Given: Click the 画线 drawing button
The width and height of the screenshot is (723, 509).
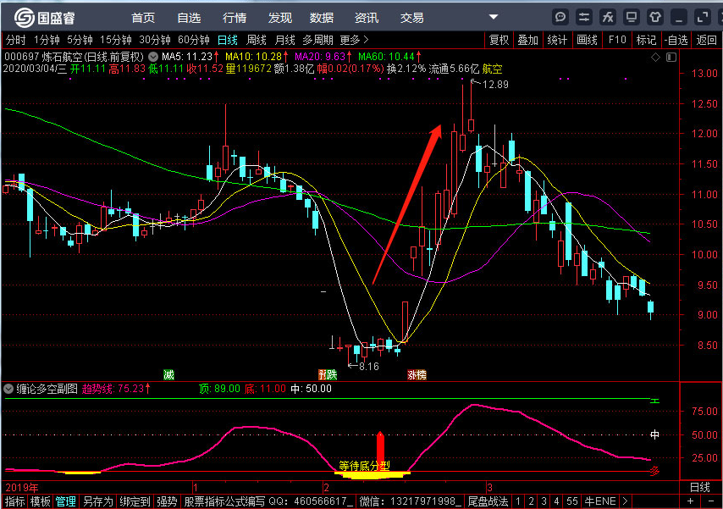Looking at the screenshot, I should pos(587,40).
